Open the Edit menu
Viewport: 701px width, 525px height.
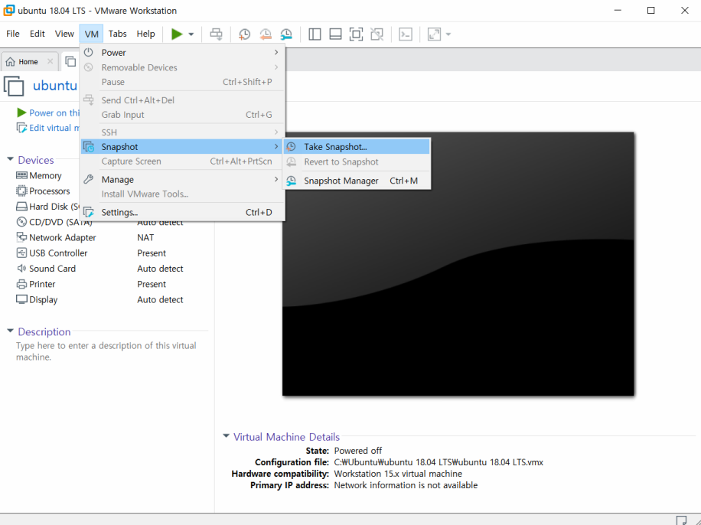click(x=37, y=34)
